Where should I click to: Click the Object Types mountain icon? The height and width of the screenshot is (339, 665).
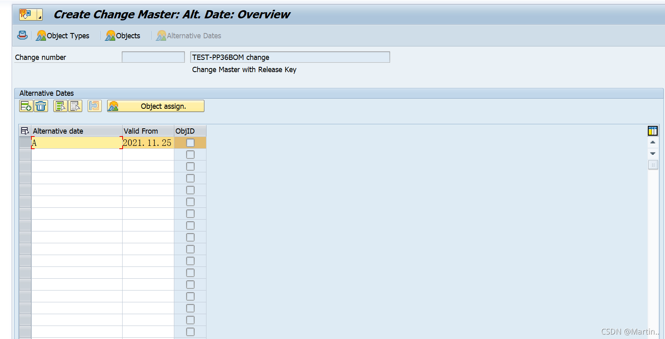point(41,36)
